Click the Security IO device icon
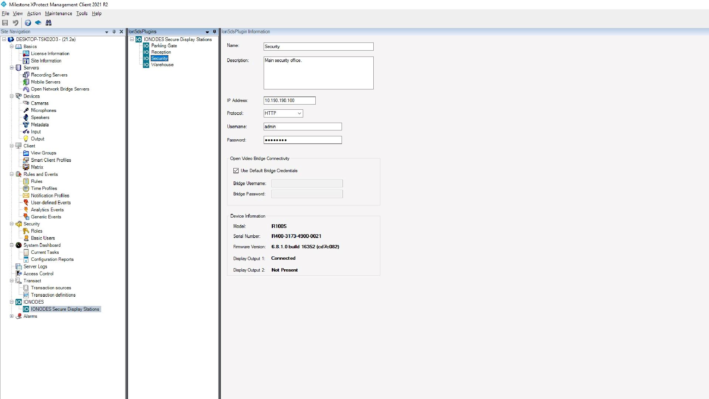Viewport: 709px width, 399px height. coord(146,58)
